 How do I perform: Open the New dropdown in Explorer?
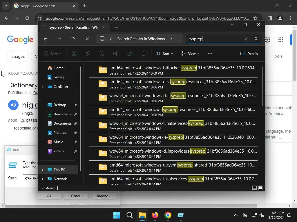52,53
